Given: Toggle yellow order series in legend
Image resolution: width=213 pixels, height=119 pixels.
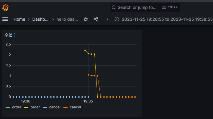Looking at the screenshot, I should [x=35, y=107].
